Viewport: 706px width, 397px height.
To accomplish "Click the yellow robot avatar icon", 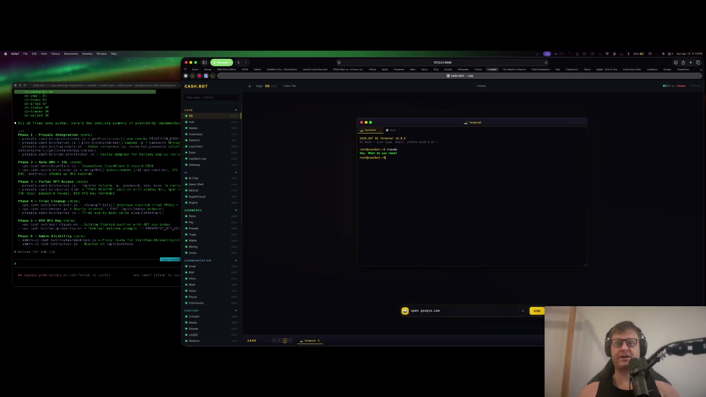I will 405,311.
